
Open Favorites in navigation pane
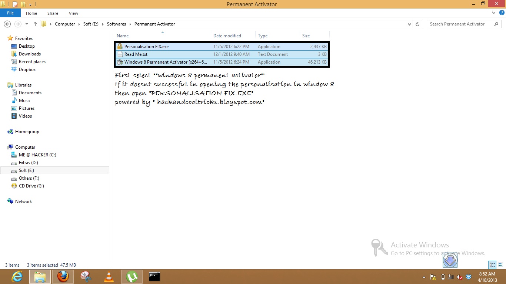pos(24,38)
